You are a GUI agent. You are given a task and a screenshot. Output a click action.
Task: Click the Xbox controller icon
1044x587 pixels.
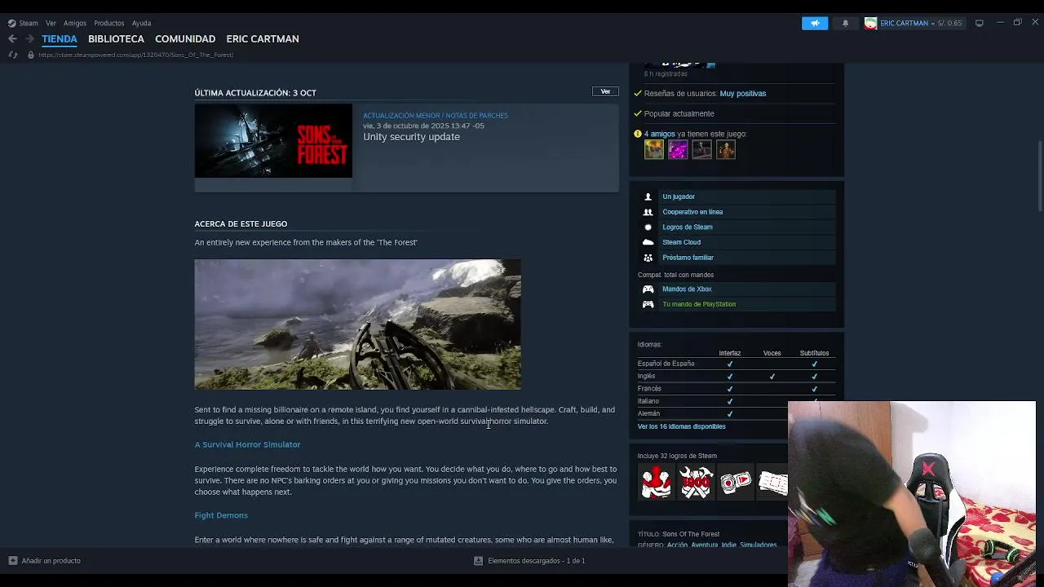coord(648,289)
